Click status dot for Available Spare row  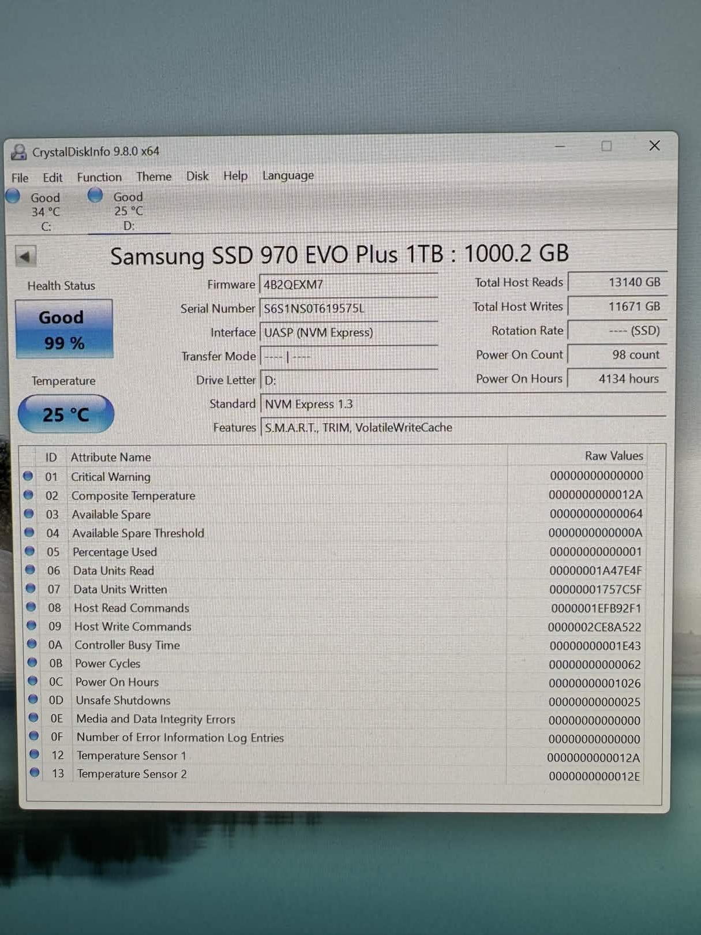pos(29,514)
